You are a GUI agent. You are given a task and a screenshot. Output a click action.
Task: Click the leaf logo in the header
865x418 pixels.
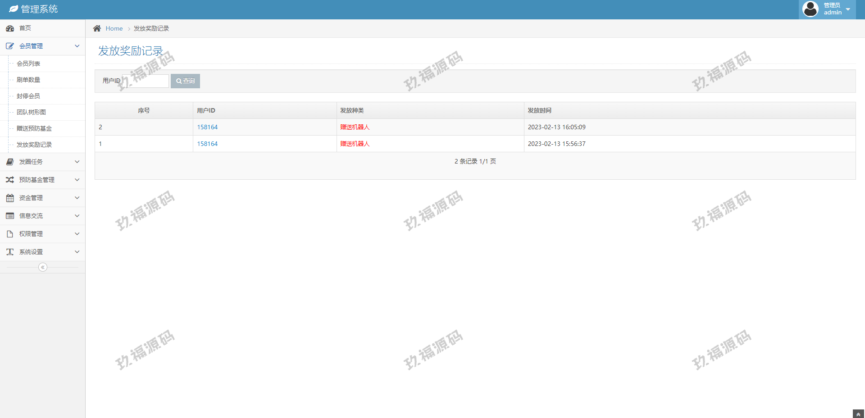pos(14,9)
